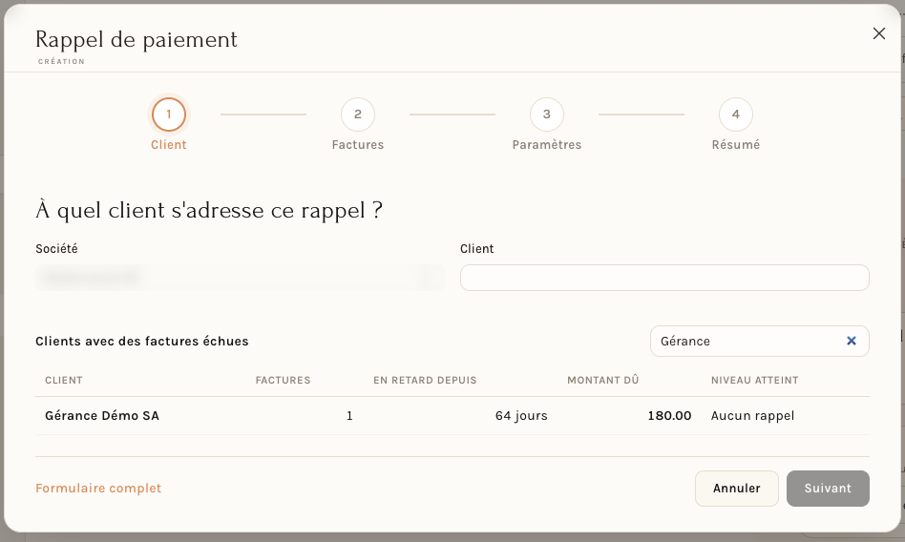
Task: Click the Aucun rappel level cell
Action: tap(752, 416)
